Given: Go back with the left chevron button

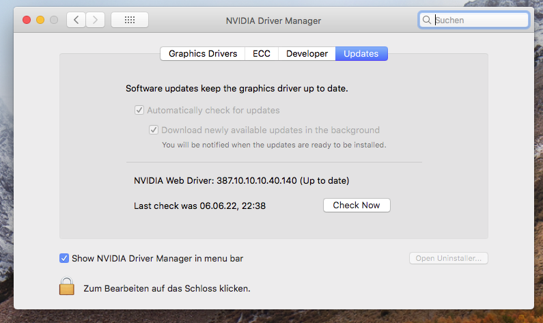Looking at the screenshot, I should click(x=76, y=20).
